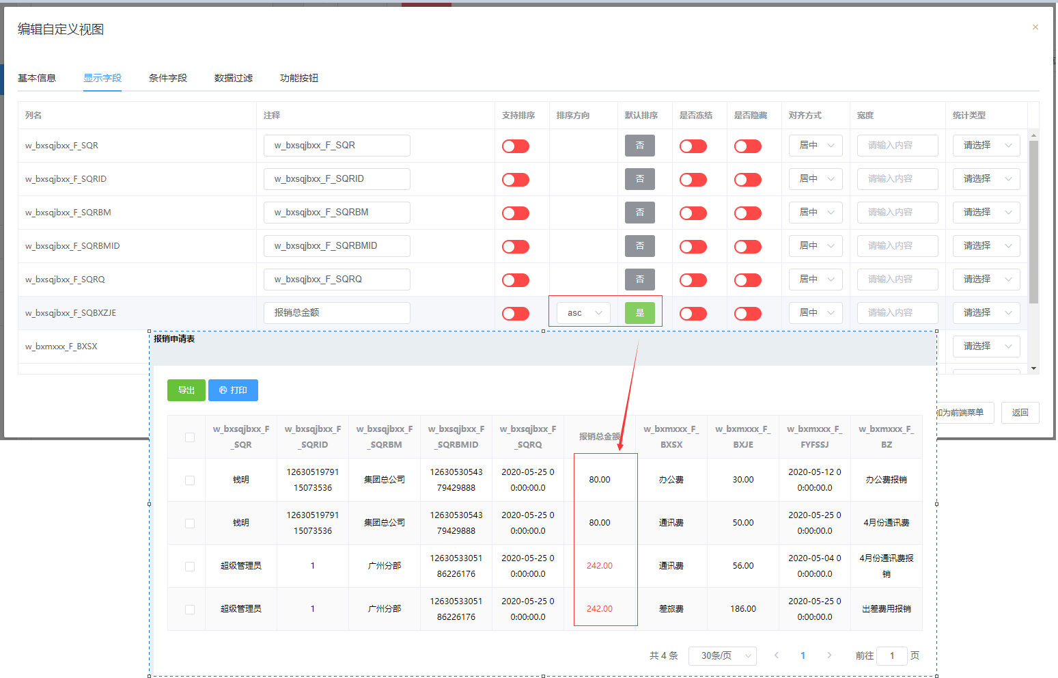Go to next page in report pagination
This screenshot has height=678, width=1058.
[829, 655]
